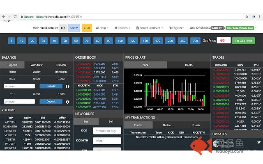263x164 pixels.
Task: Open the English language dropdown
Action: pyautogui.click(x=176, y=28)
